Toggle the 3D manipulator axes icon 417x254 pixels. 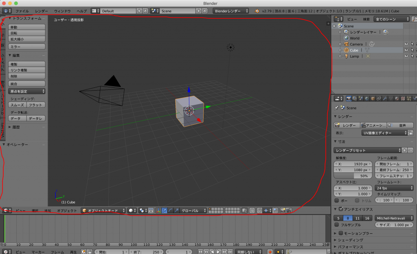pos(158,211)
